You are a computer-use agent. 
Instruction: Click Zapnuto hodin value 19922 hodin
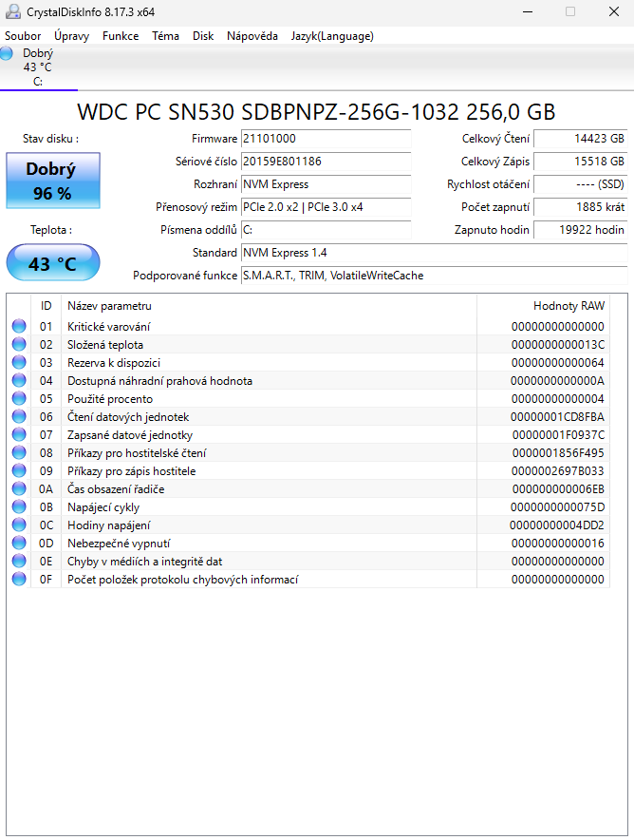coord(581,230)
